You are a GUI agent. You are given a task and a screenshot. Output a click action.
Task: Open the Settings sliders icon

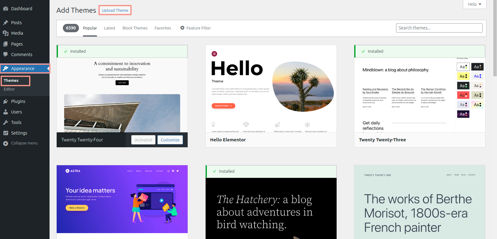[x=6, y=133]
